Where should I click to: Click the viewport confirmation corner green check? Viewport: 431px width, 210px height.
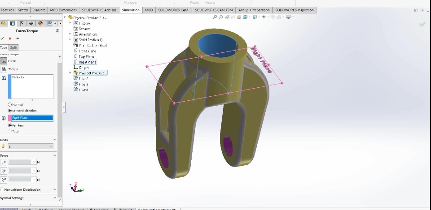[x=422, y=24]
